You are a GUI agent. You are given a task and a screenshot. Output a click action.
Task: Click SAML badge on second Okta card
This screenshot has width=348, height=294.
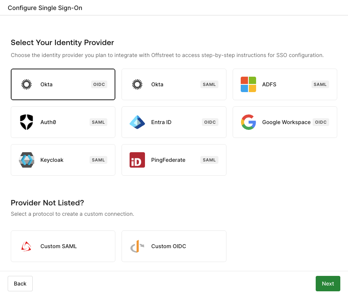[209, 84]
